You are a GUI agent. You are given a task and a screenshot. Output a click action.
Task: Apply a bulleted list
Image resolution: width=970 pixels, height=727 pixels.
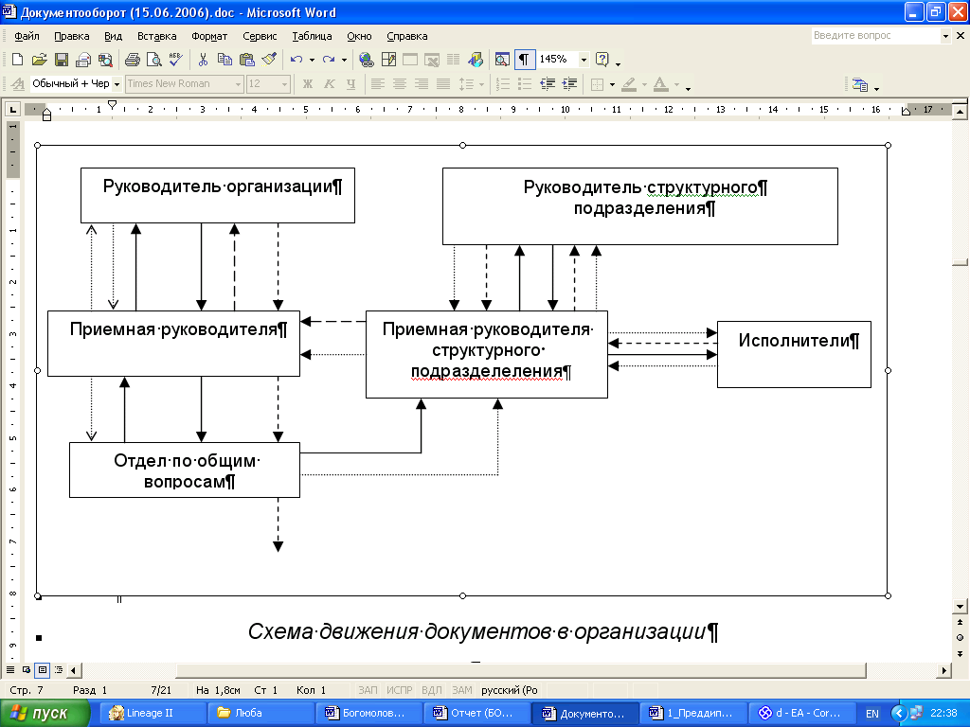[525, 84]
